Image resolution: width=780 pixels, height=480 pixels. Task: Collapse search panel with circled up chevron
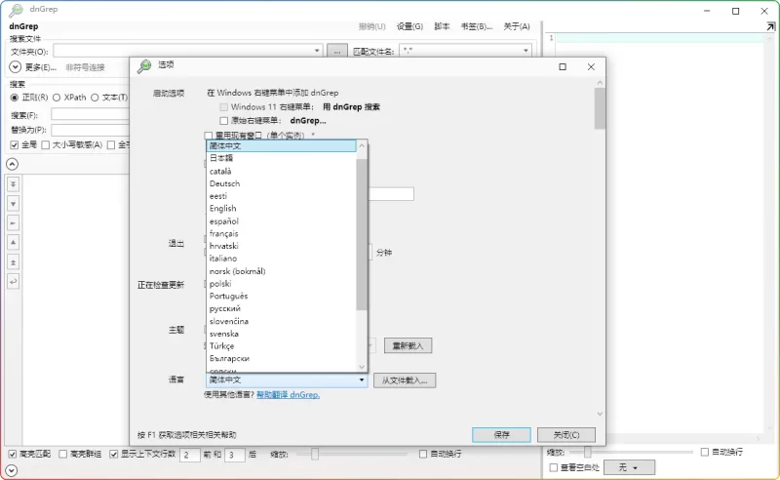click(x=12, y=164)
